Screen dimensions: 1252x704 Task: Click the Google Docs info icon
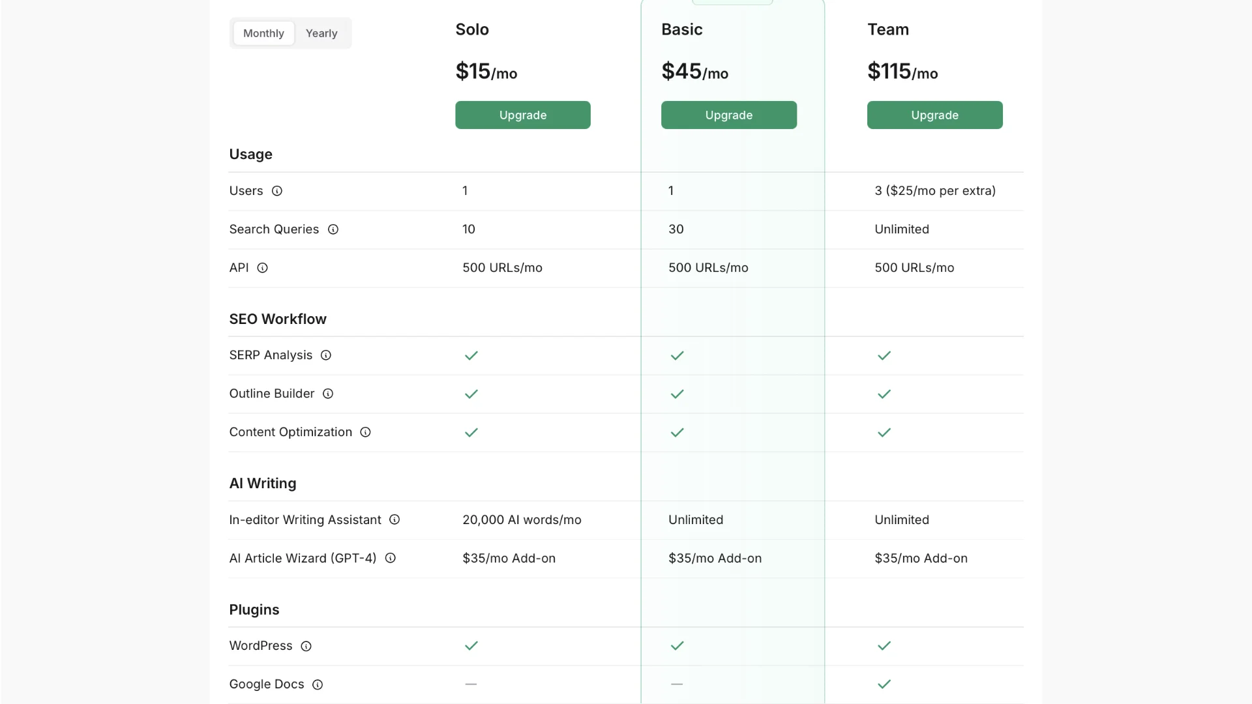(317, 684)
